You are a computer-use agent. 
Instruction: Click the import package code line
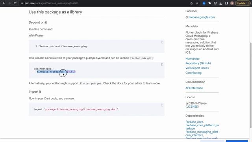(x=77, y=109)
